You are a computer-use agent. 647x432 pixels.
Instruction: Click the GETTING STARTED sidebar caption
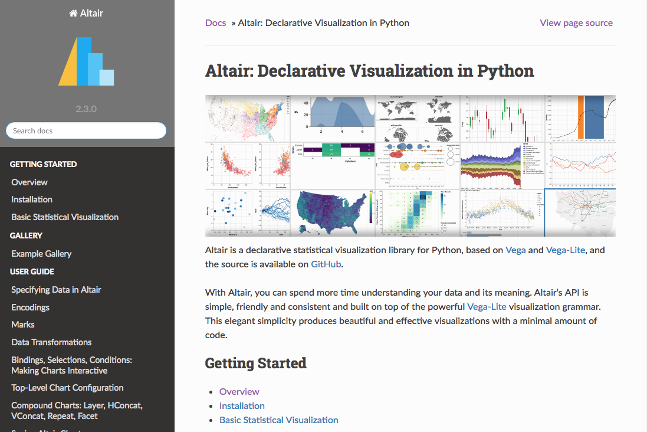click(43, 165)
